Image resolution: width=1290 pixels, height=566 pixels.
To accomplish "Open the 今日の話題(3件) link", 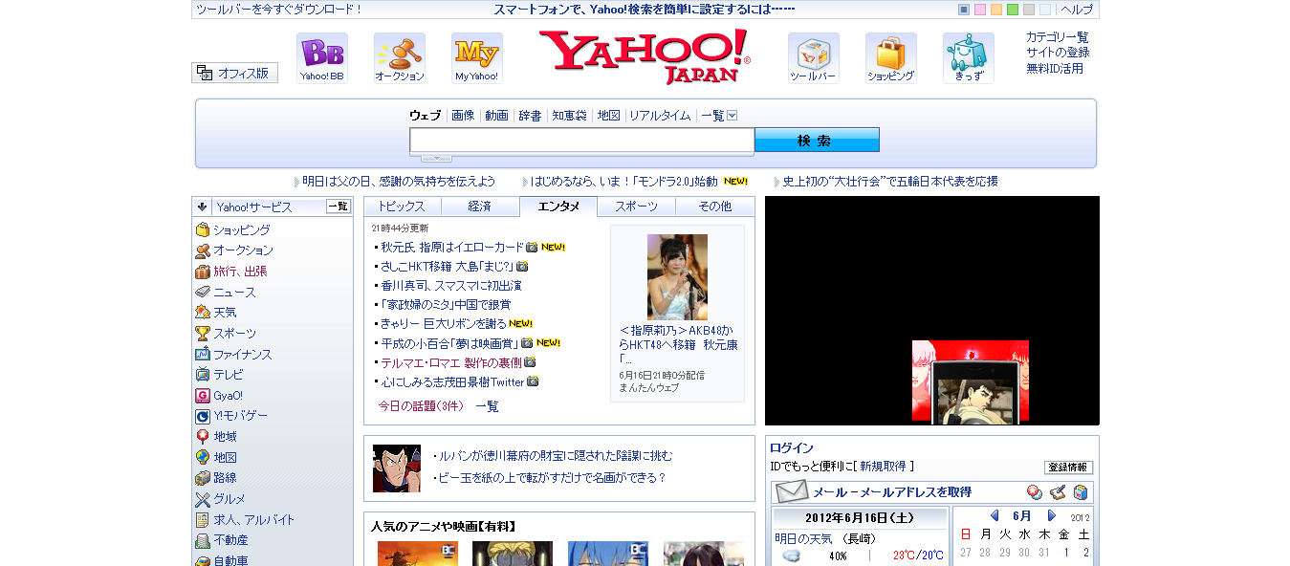I will tap(421, 406).
